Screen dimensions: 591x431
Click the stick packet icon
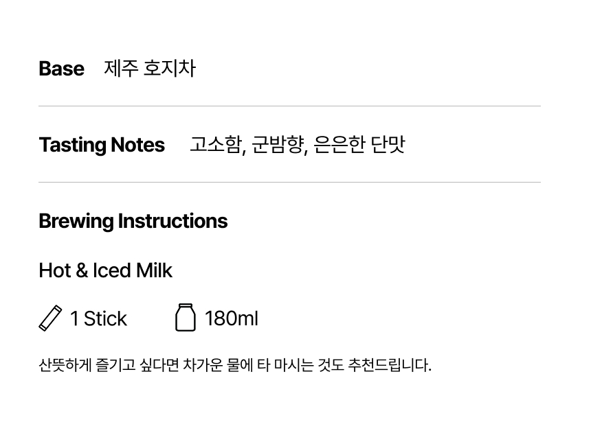tap(50, 318)
